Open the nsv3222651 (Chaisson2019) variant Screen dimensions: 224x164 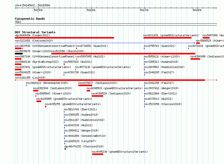click(x=34, y=41)
